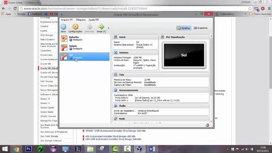Click the Sistema section icon
Viewport: 272px width, 153px height.
(x=116, y=53)
